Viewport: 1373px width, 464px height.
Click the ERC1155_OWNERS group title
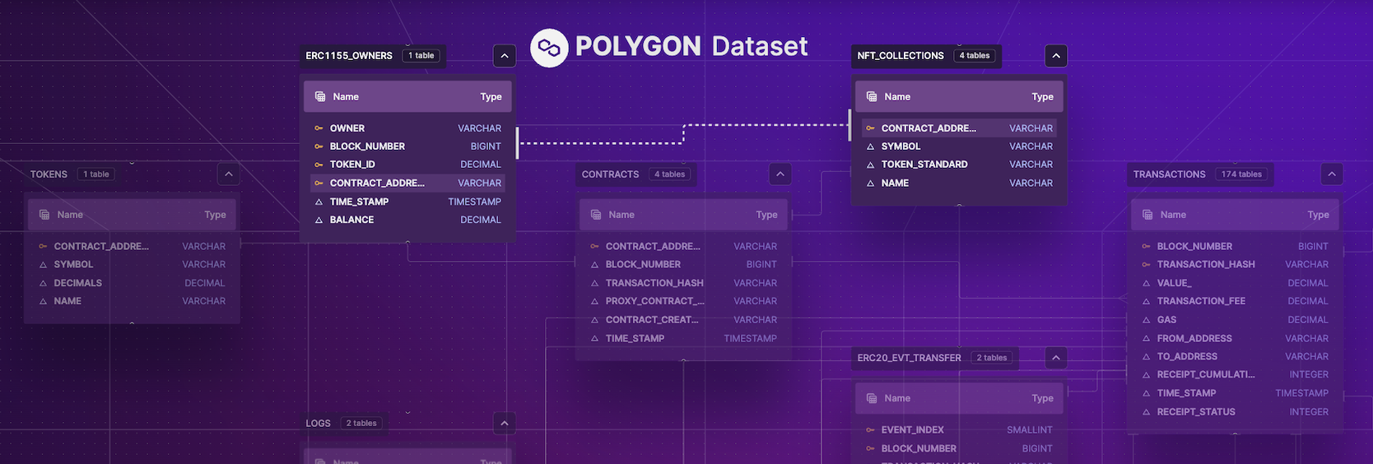pos(349,56)
